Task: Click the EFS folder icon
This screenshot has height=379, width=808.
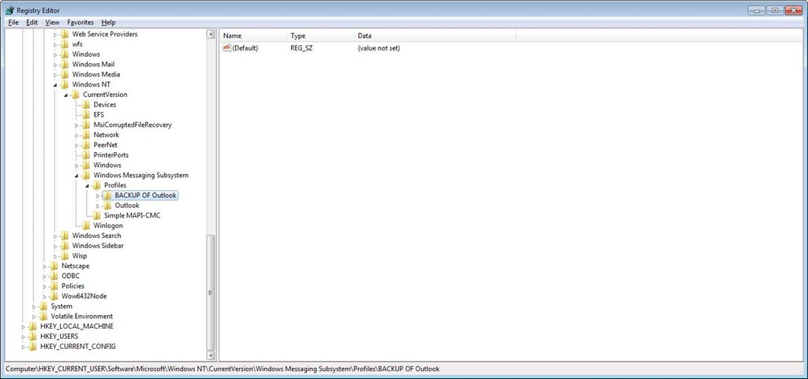Action: click(86, 115)
